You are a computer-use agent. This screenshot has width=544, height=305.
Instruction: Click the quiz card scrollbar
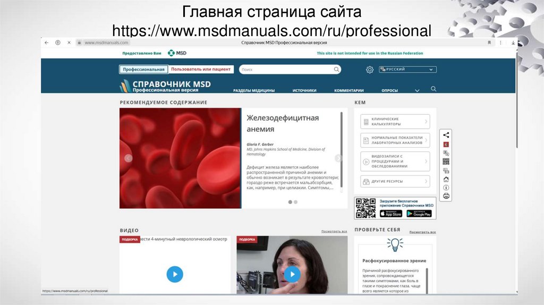coord(427,281)
